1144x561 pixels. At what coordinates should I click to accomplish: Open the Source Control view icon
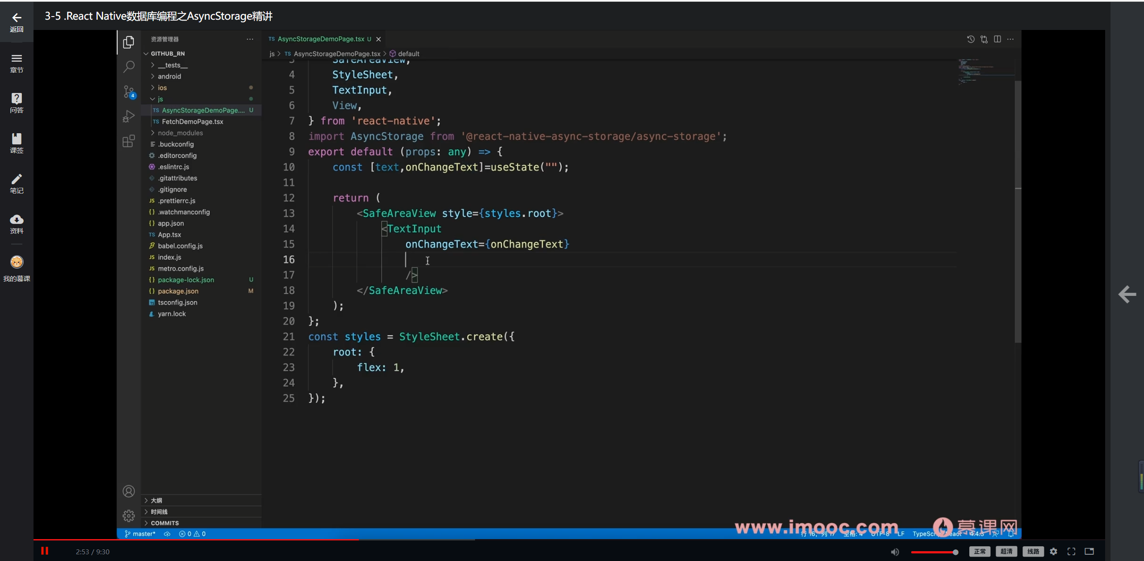[x=129, y=92]
